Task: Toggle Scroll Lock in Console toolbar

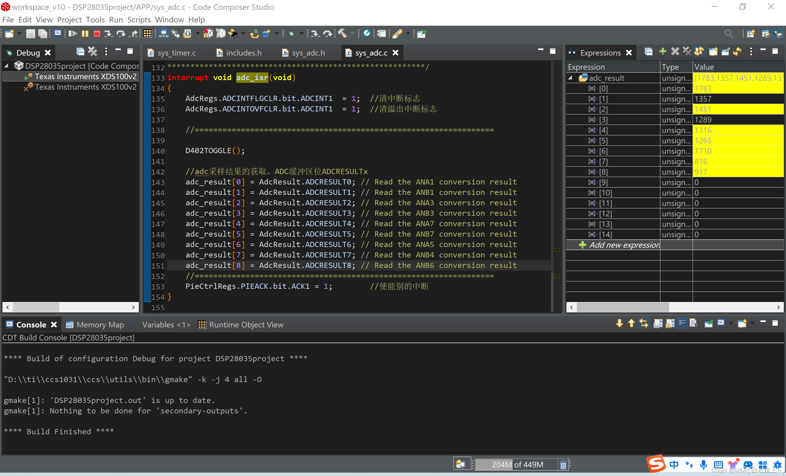Action: pos(670,323)
